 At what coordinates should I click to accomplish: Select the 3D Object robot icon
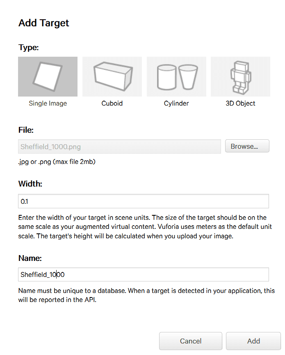(x=240, y=76)
